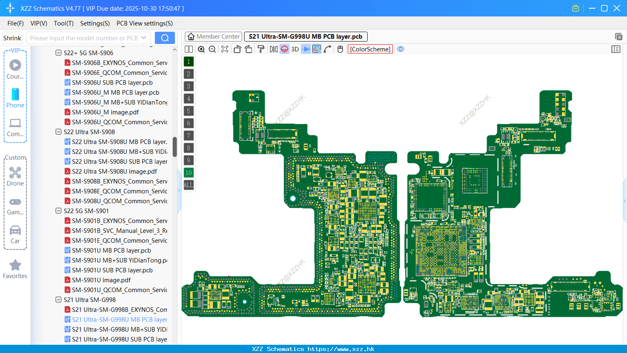Rotate the PCB counter-clockwise
The image size is (627, 353).
[237, 49]
